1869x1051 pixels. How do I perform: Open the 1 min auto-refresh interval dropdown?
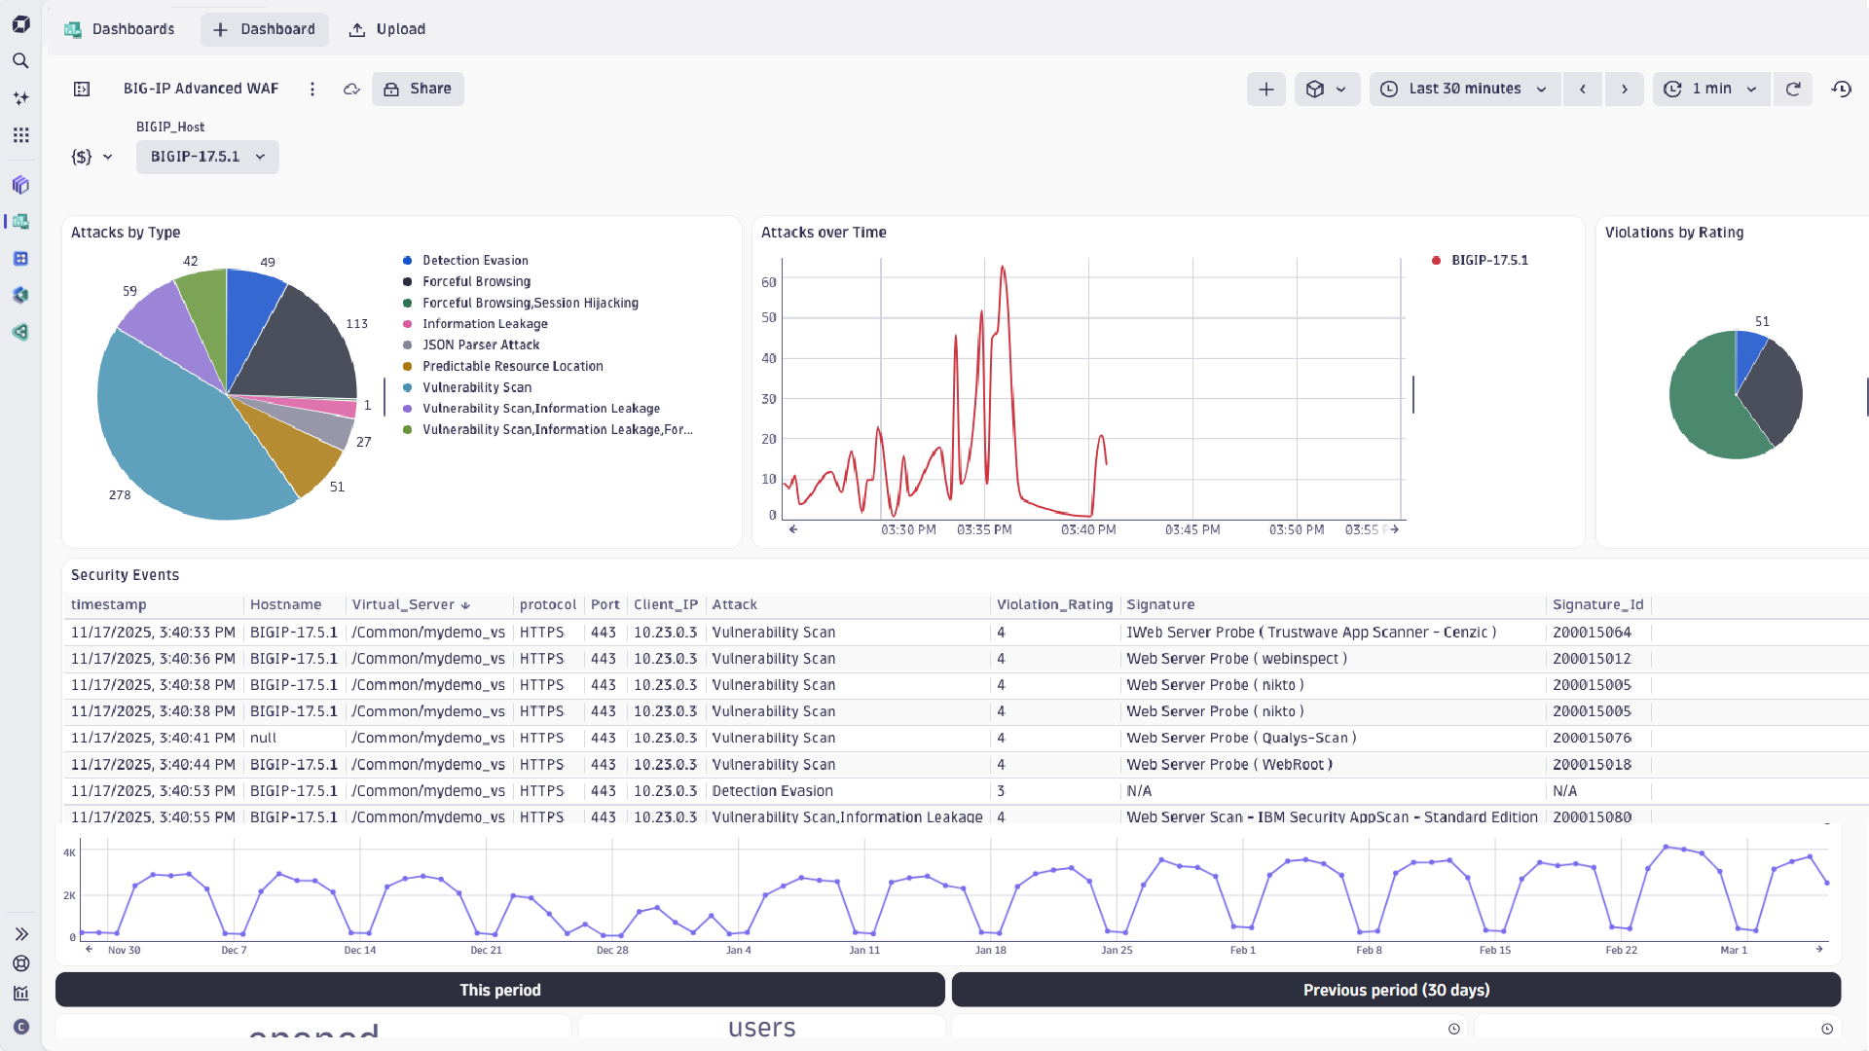point(1711,89)
